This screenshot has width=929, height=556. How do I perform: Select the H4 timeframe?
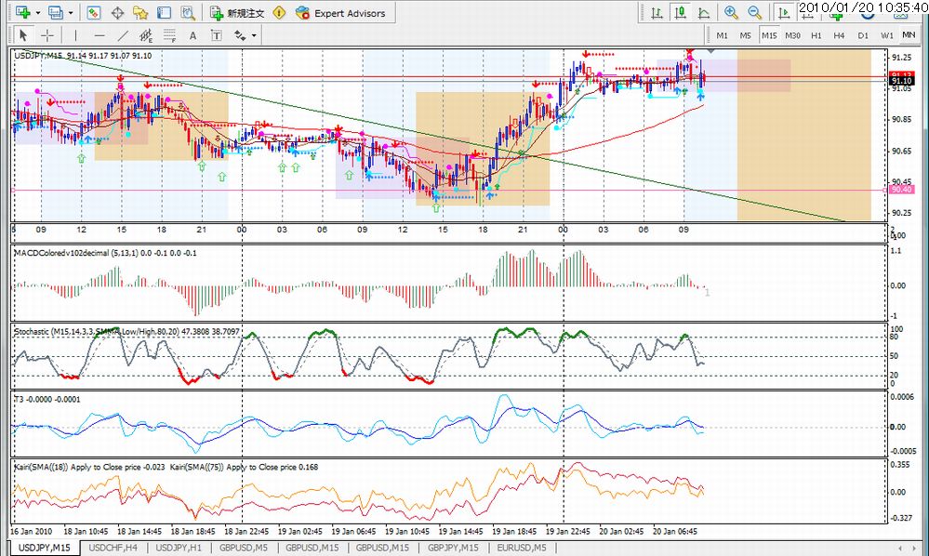click(839, 35)
